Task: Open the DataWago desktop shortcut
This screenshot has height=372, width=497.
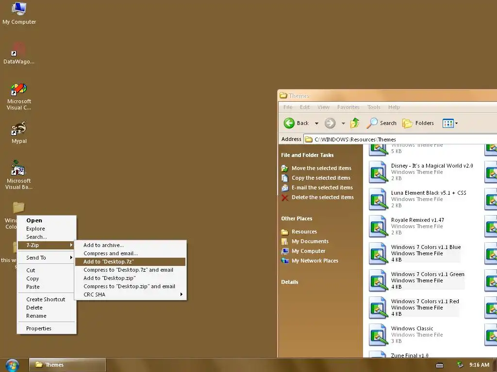Action: click(x=19, y=53)
